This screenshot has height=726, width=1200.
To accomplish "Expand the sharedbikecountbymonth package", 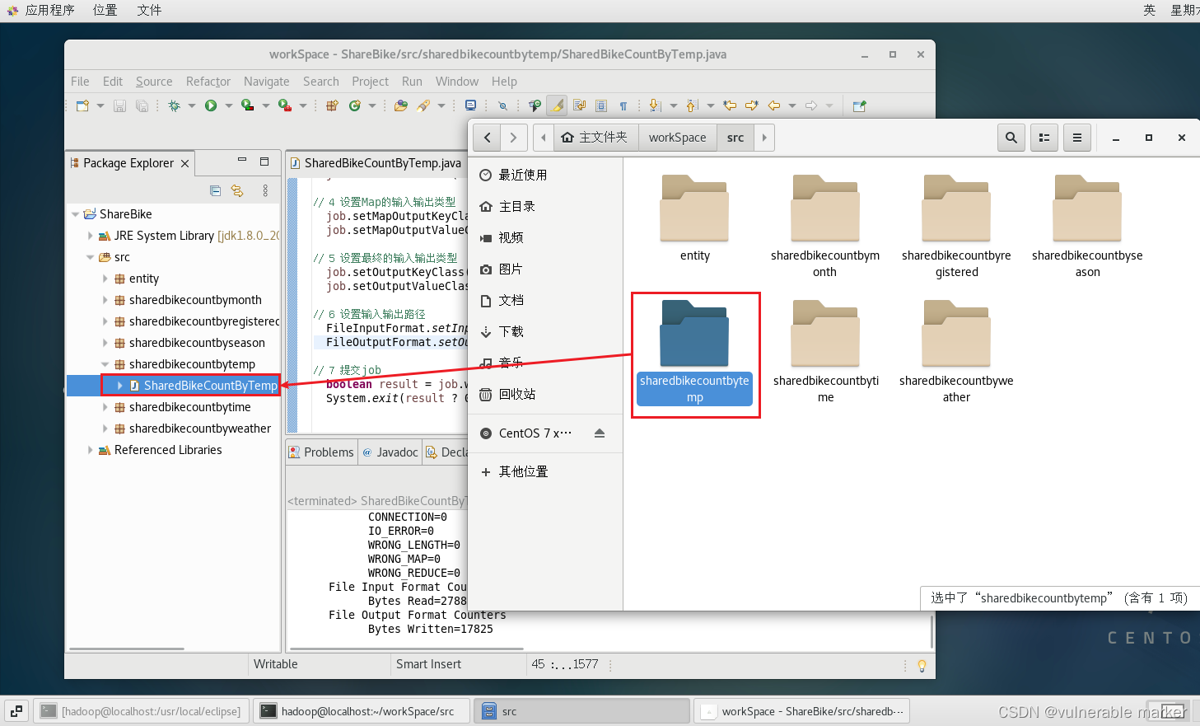I will tap(105, 300).
